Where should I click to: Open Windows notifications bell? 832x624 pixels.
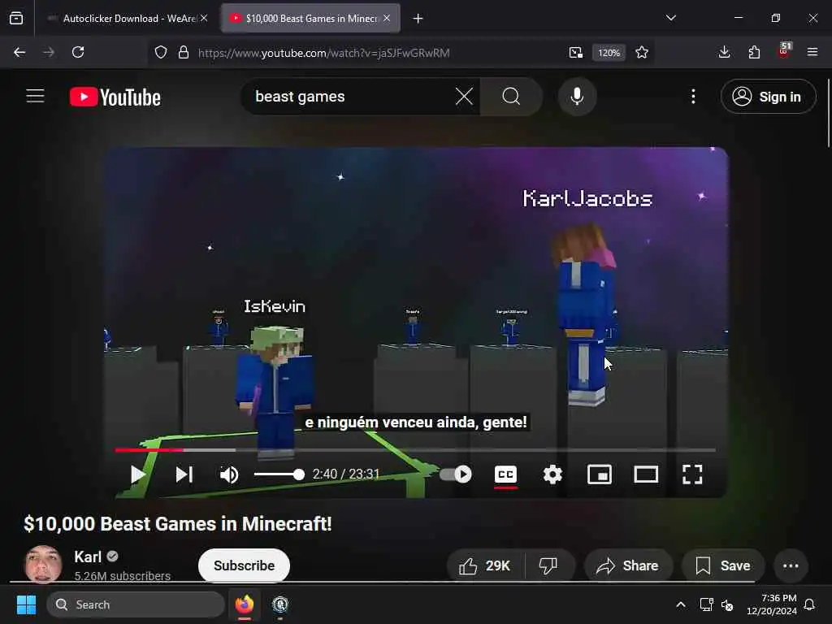point(810,604)
